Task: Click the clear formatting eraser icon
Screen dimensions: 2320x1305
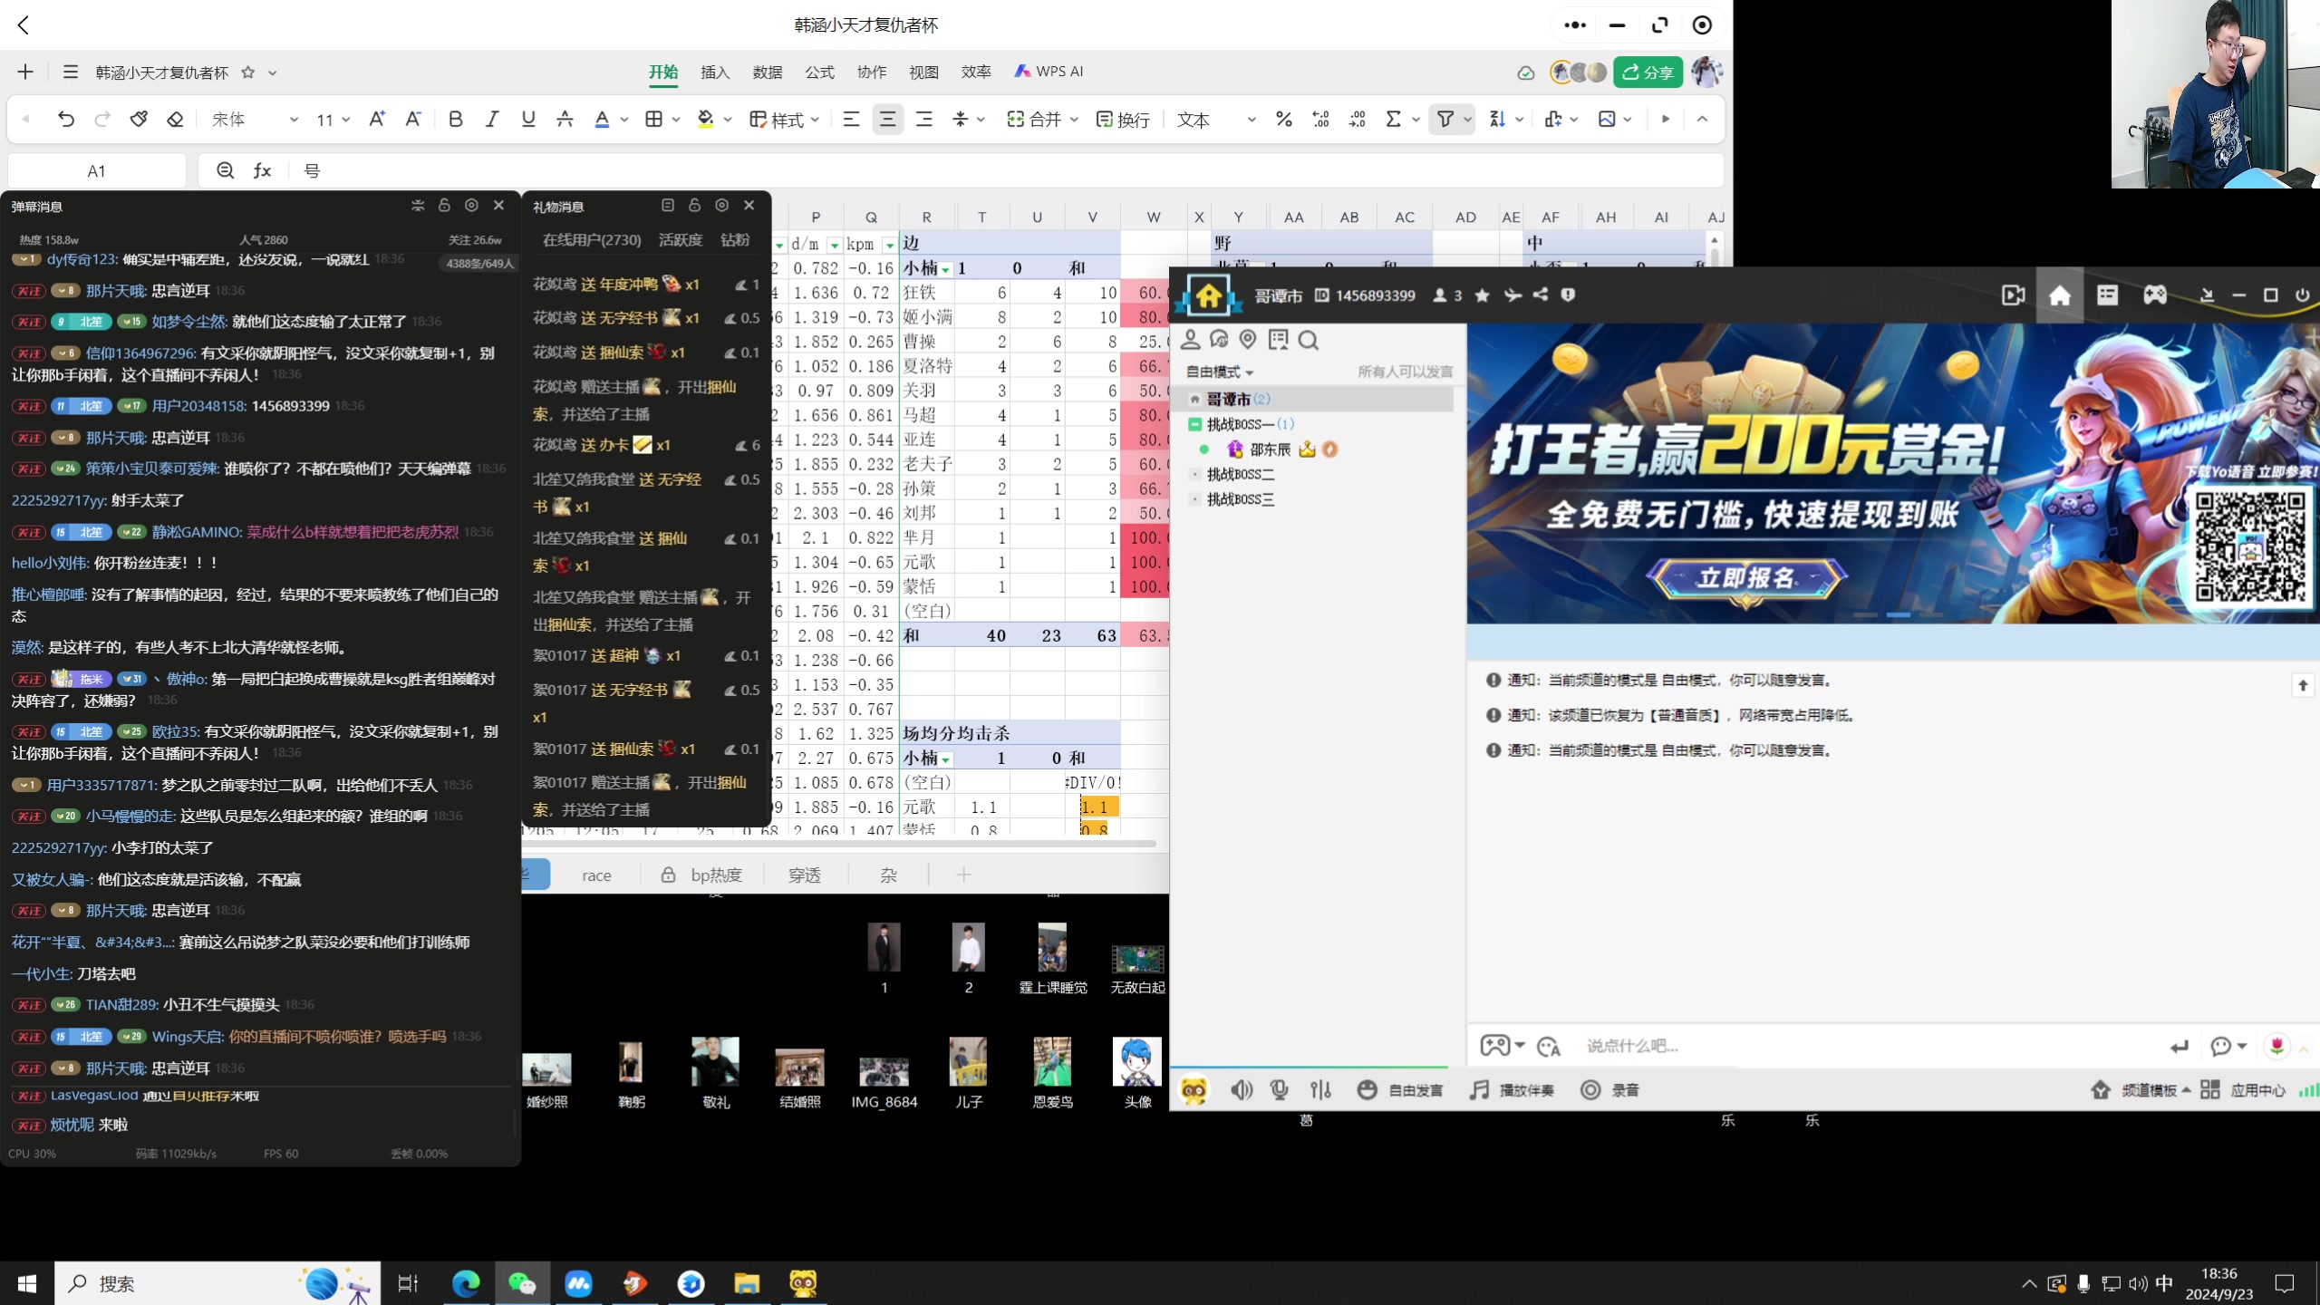Action: [175, 119]
